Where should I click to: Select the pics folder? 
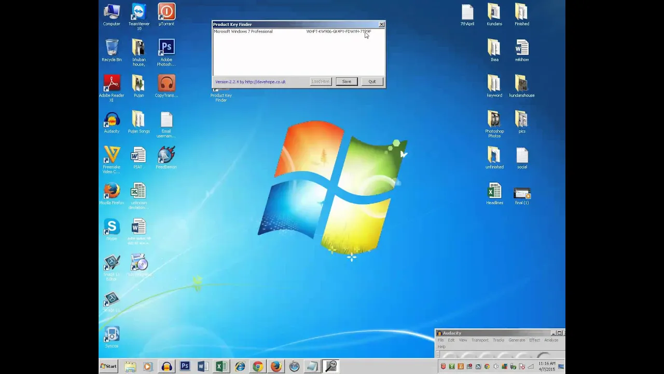(522, 123)
